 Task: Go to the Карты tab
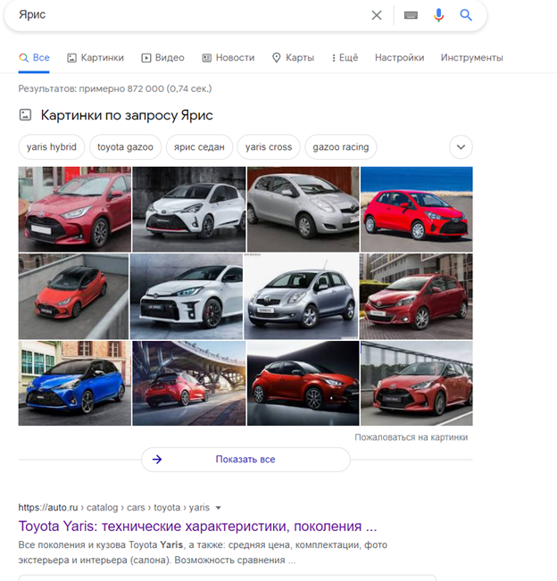[293, 58]
